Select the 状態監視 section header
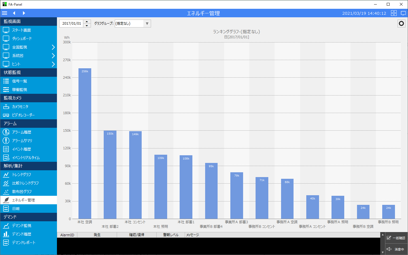This screenshot has height=255, width=408. 28,73
